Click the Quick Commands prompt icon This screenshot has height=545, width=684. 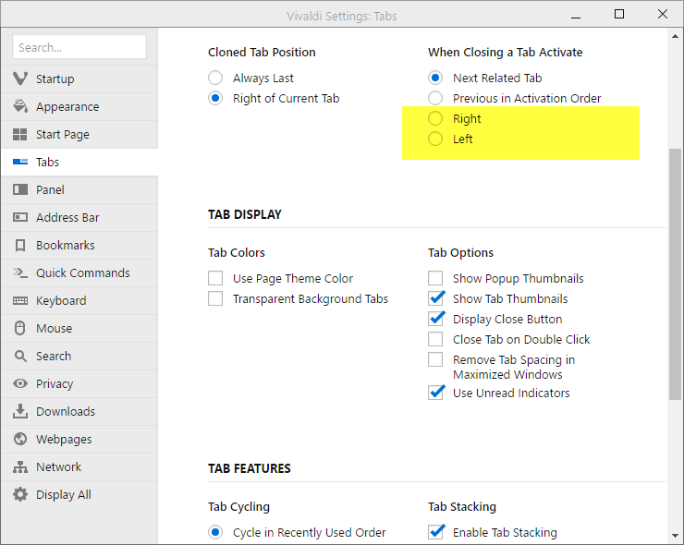20,272
